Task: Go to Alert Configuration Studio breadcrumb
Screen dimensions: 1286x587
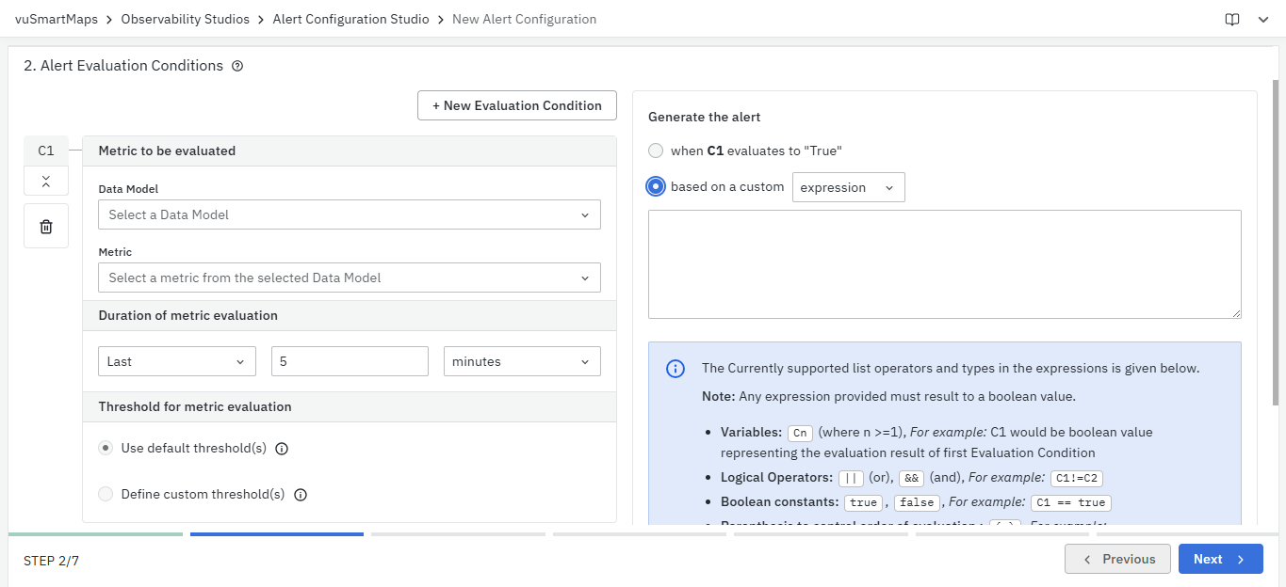Action: click(350, 19)
